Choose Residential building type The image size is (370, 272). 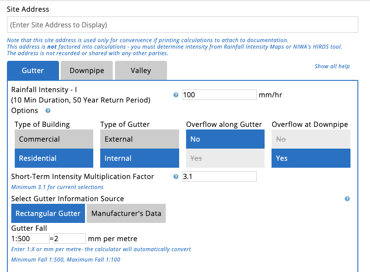coord(54,158)
